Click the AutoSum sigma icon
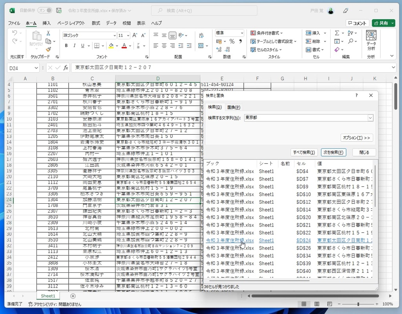The image size is (402, 314). (337, 33)
